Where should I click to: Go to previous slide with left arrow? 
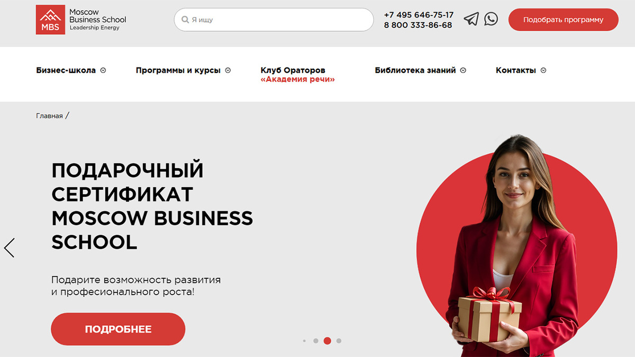pyautogui.click(x=9, y=248)
